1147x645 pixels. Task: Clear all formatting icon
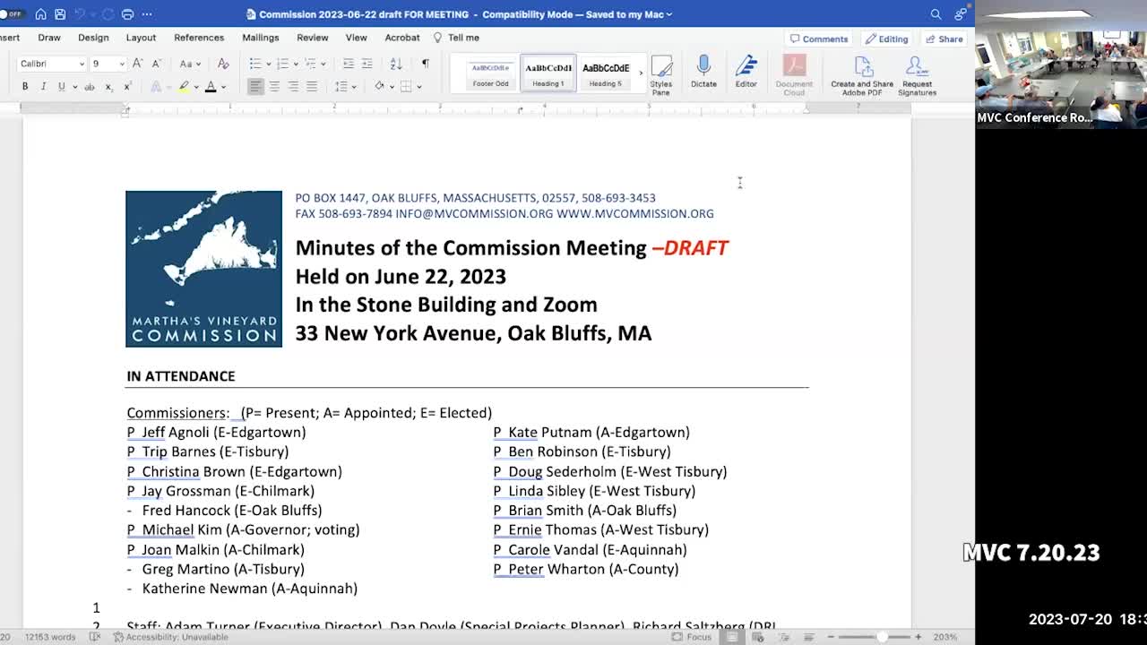223,64
